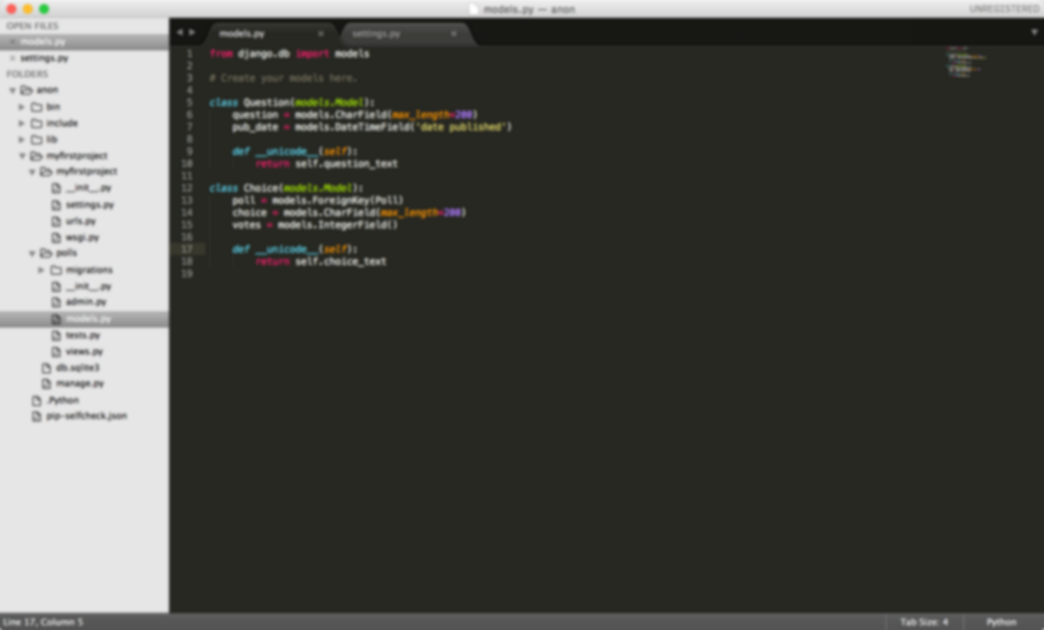
Task: Open the tab list dropdown arrow
Action: pyautogui.click(x=1034, y=32)
